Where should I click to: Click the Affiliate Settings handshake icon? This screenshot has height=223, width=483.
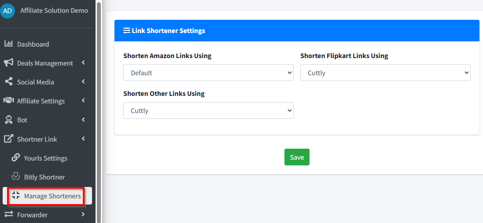pos(9,101)
